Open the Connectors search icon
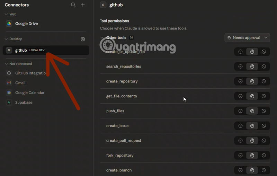Screen dimensions: 277x176 pos(73,5)
